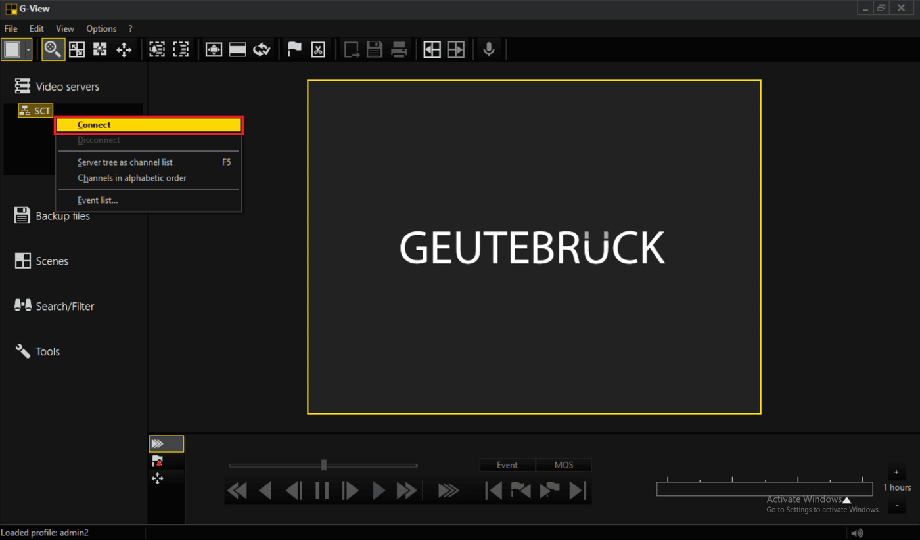Click the speaker volume icon in status bar
The height and width of the screenshot is (540, 920).
(x=857, y=533)
